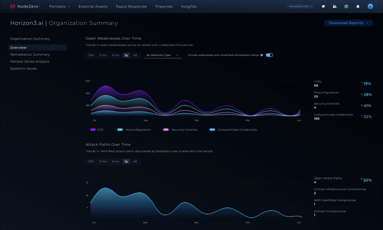Expand the Pentests menu
The width and height of the screenshot is (383, 230).
(x=59, y=7)
